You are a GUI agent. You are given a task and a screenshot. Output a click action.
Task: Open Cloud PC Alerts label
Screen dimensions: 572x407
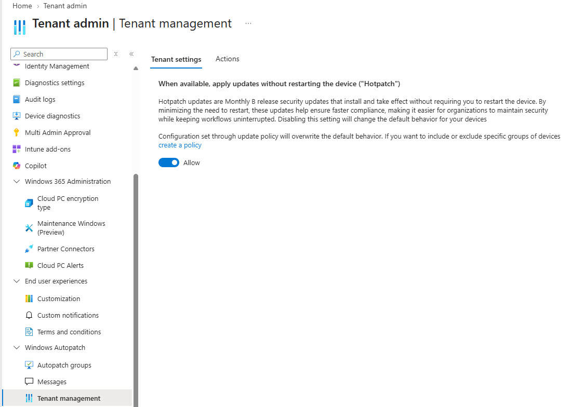pos(61,265)
